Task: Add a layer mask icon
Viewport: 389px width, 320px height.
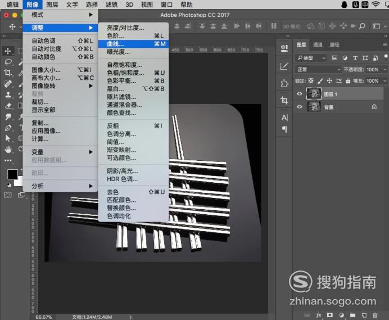Action: (330, 315)
